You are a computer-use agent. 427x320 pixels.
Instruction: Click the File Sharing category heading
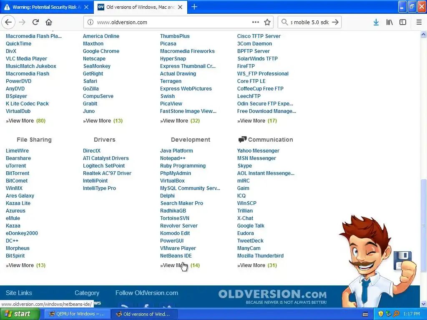click(34, 140)
